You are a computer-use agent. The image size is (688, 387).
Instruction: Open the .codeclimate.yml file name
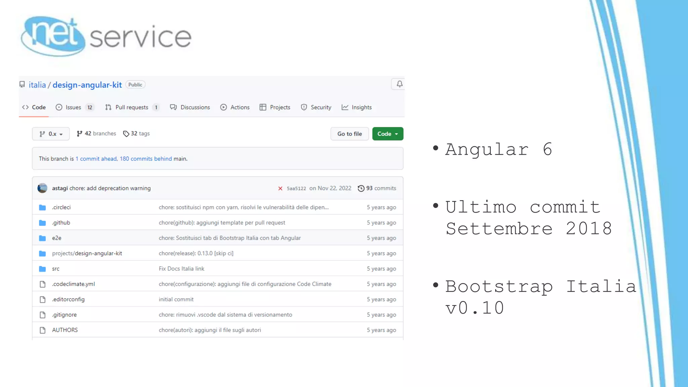click(73, 284)
